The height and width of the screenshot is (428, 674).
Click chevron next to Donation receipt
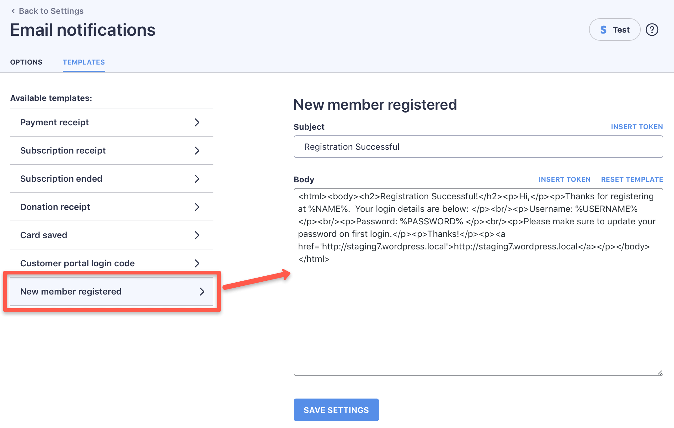(x=197, y=207)
